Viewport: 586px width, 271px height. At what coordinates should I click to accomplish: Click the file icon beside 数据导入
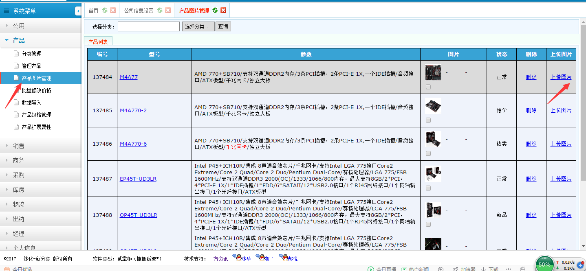tap(16, 102)
